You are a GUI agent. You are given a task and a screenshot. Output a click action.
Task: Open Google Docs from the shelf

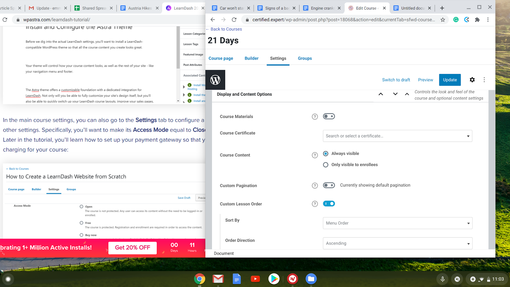pos(237,279)
